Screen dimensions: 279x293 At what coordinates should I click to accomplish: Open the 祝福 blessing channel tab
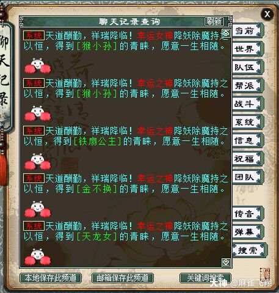pos(247,159)
